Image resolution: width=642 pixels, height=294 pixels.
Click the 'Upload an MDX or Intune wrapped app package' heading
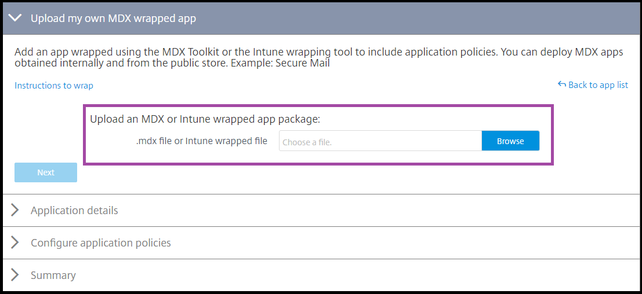[205, 119]
